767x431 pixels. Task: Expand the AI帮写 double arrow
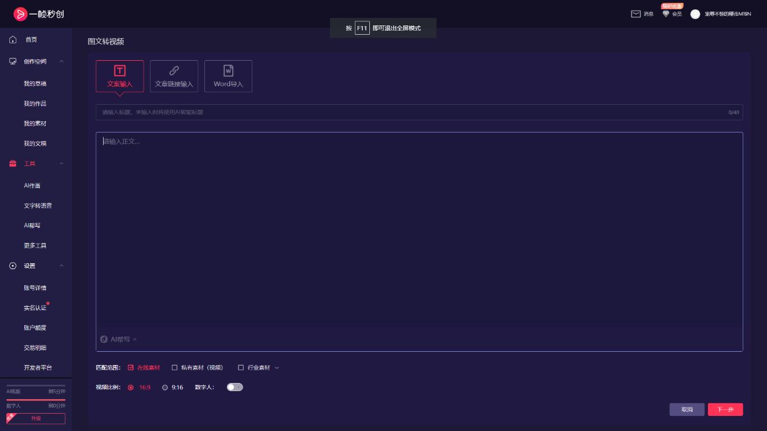pos(135,340)
